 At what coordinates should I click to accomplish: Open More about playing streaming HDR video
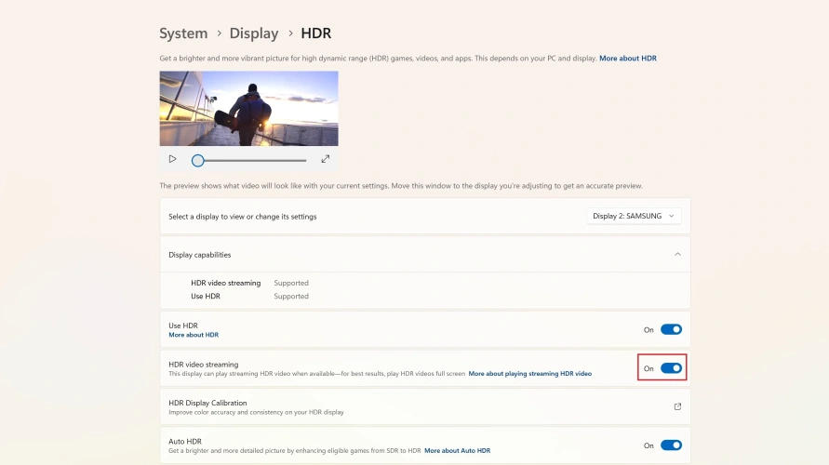[529, 374]
